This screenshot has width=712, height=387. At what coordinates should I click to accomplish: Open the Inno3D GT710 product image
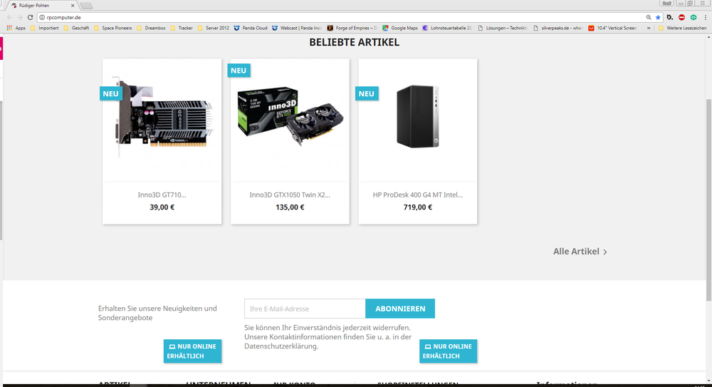click(162, 118)
